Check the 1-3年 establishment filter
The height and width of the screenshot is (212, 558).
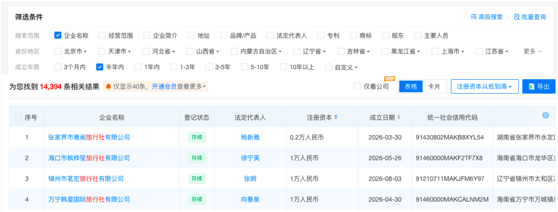(x=174, y=67)
